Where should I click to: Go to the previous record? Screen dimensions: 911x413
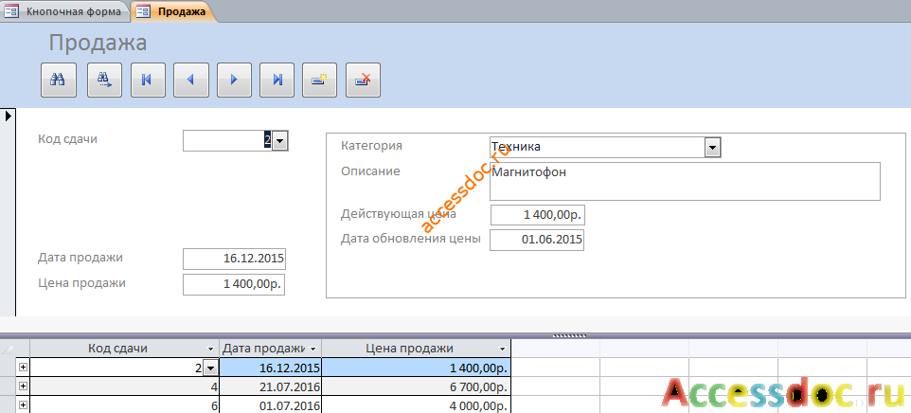tap(190, 81)
